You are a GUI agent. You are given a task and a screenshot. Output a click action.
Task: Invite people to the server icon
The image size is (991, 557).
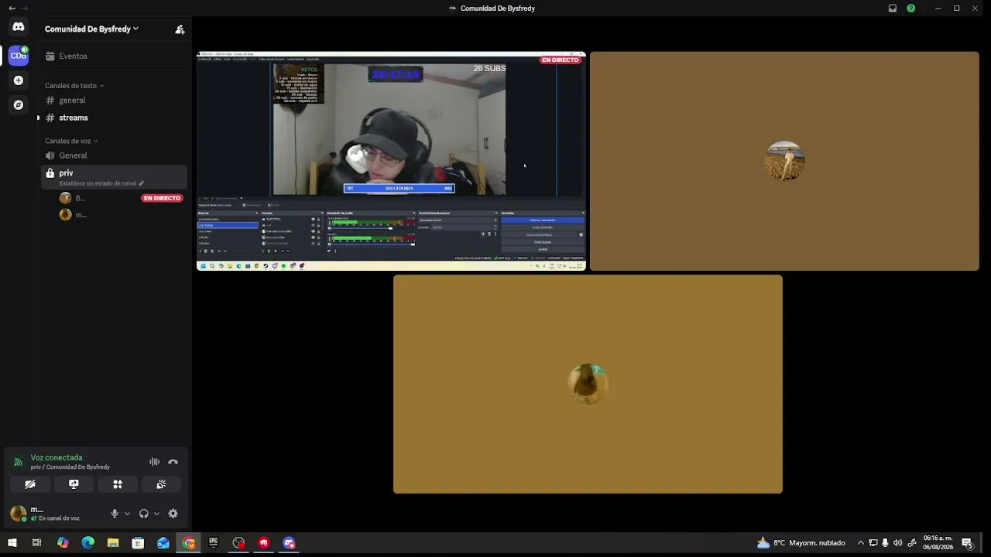[180, 29]
